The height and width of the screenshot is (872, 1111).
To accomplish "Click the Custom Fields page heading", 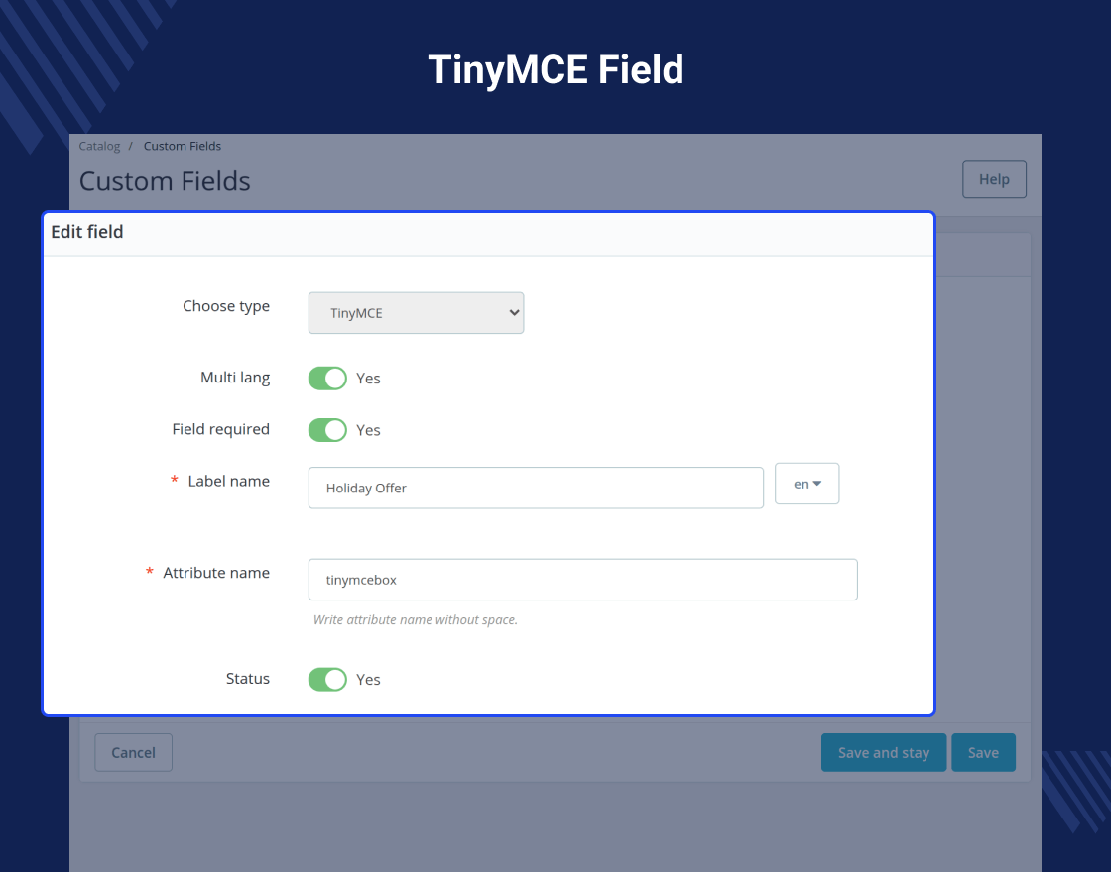I will click(165, 181).
